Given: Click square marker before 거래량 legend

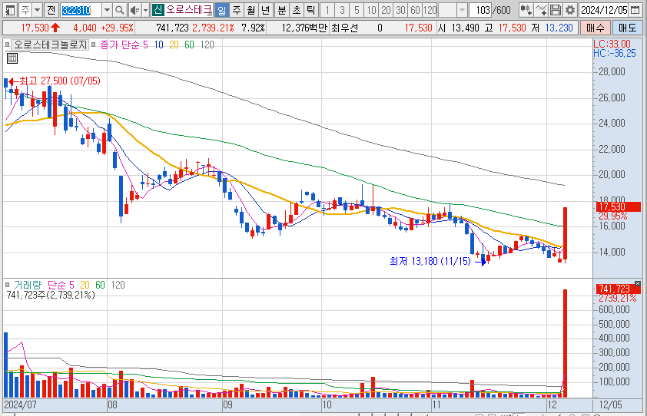Looking at the screenshot, I should tap(7, 285).
